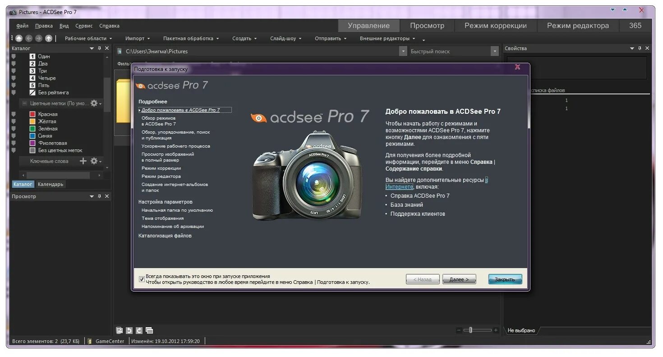Open the Сервис menu
This screenshot has width=663, height=357.
[x=84, y=26]
